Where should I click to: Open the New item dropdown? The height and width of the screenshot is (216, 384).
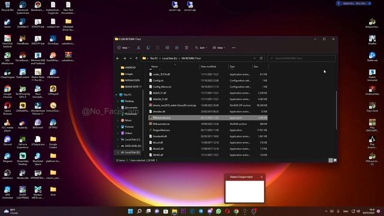124,48
